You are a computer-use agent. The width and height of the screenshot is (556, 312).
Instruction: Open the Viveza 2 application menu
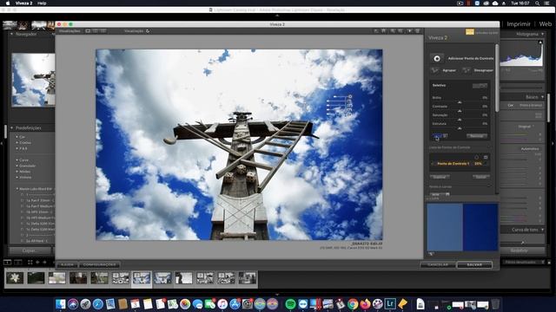[23, 3]
